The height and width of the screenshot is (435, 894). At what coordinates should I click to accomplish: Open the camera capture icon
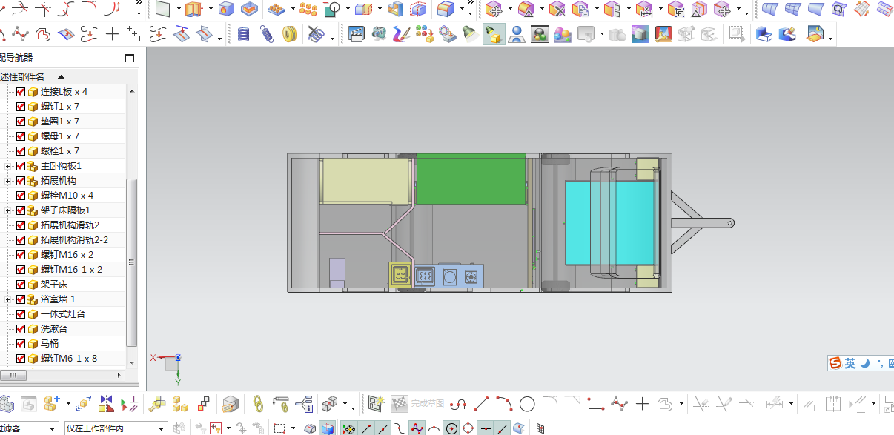click(379, 34)
